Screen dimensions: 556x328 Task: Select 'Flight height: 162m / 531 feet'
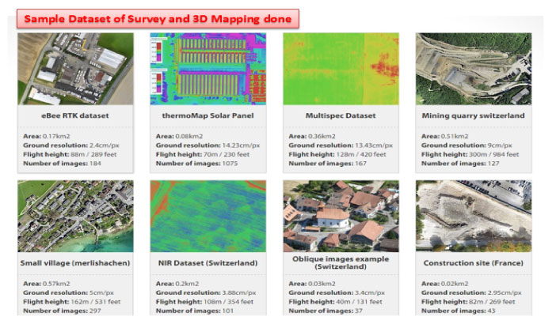72,302
